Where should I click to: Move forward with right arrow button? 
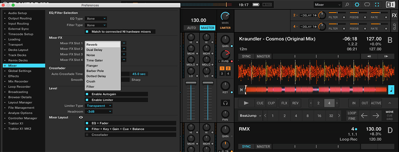pos(376,115)
